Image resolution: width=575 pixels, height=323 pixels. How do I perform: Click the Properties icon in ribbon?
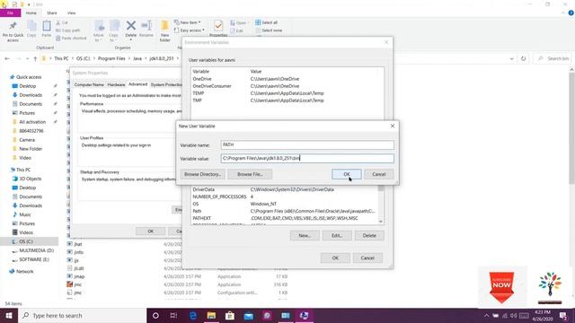click(x=218, y=29)
